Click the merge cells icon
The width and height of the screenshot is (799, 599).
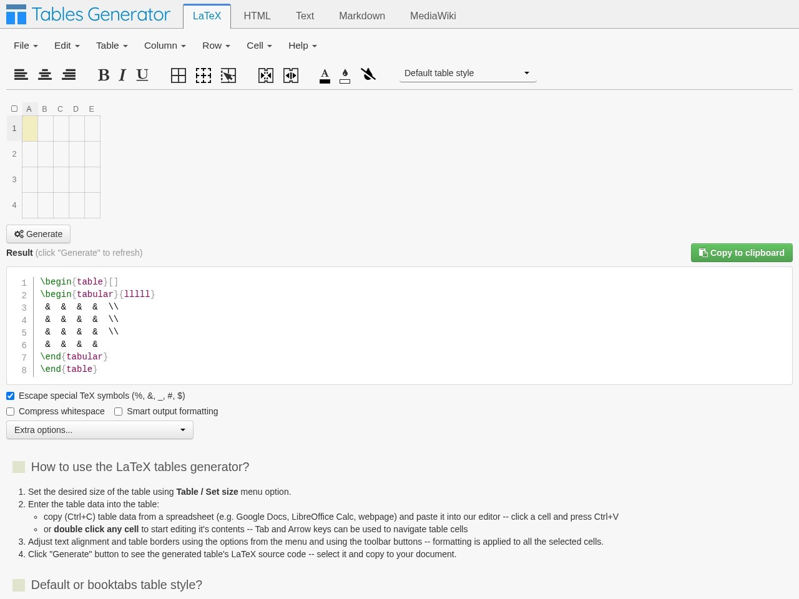[266, 75]
